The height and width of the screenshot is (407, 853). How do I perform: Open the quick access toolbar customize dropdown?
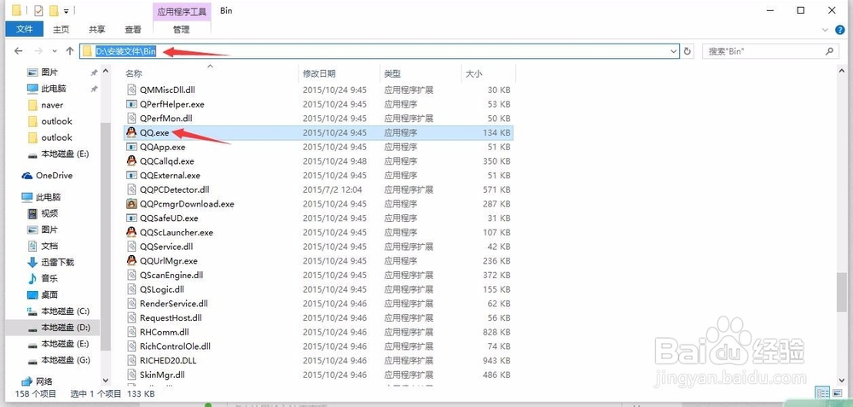(x=67, y=10)
